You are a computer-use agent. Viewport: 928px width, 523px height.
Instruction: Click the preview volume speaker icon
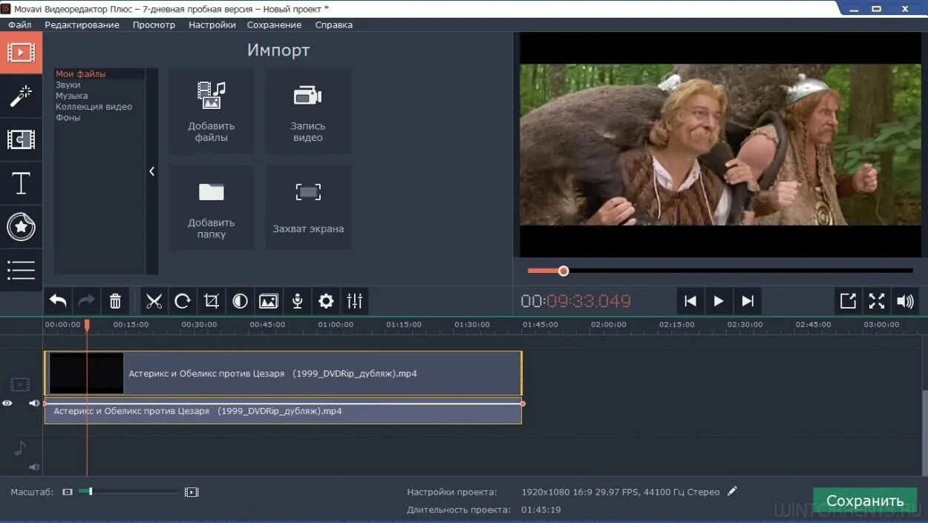tap(905, 301)
